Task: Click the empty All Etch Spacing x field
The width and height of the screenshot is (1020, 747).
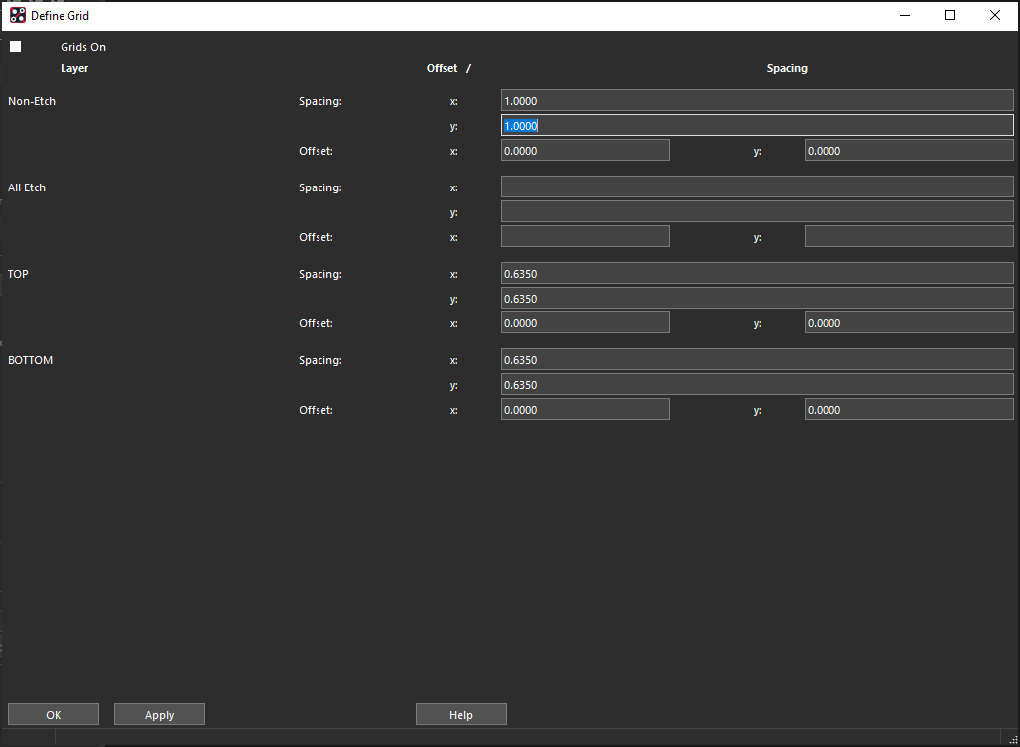Action: tap(756, 187)
